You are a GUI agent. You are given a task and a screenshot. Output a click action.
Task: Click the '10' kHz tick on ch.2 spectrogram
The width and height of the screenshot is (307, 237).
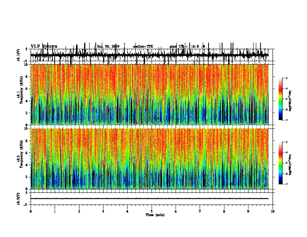26,129
